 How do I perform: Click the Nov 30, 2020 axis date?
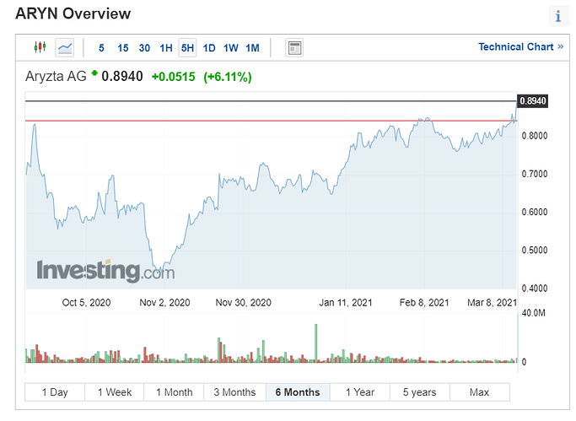coord(243,303)
